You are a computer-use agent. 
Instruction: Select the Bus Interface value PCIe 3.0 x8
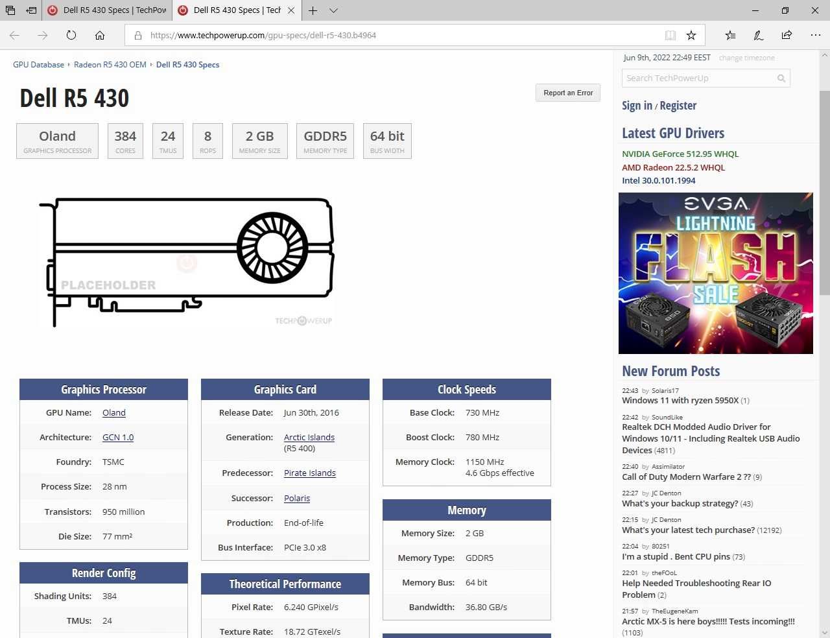tap(305, 548)
